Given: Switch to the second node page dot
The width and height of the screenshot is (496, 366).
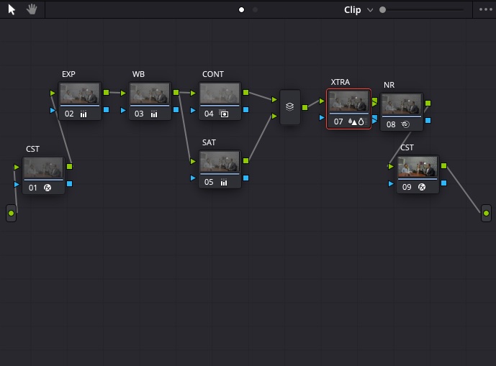Looking at the screenshot, I should (255, 10).
